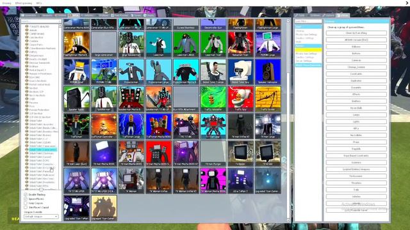Spawn the TV Woman Knifes V2 NPC

coord(186,180)
